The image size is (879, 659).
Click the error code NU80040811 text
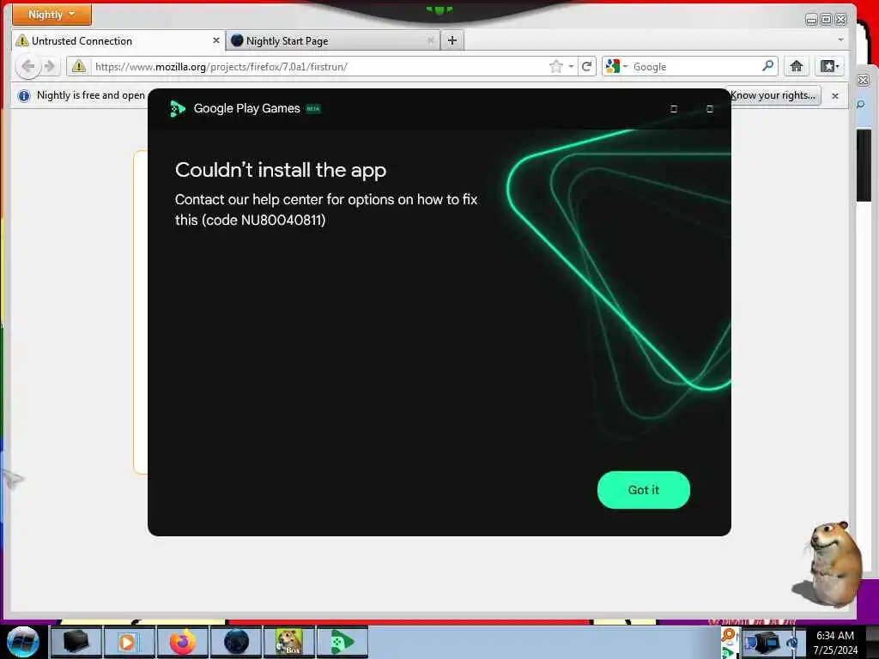click(x=282, y=220)
